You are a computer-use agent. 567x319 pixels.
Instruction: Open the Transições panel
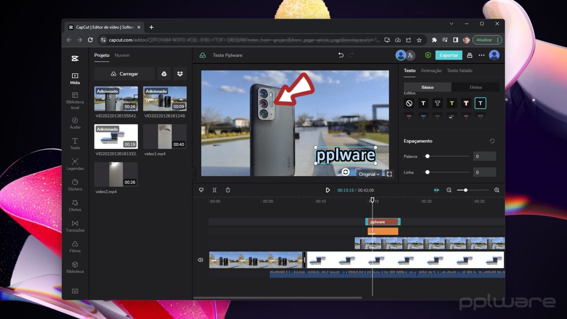pos(75,226)
